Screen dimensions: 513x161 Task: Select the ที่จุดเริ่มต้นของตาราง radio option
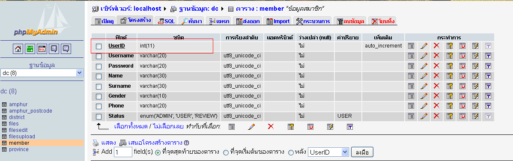[x=226, y=152]
